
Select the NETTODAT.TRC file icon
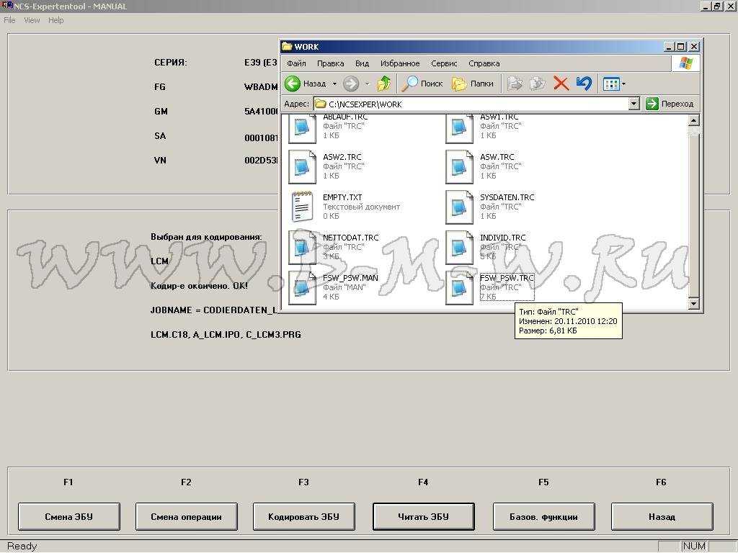(x=302, y=248)
